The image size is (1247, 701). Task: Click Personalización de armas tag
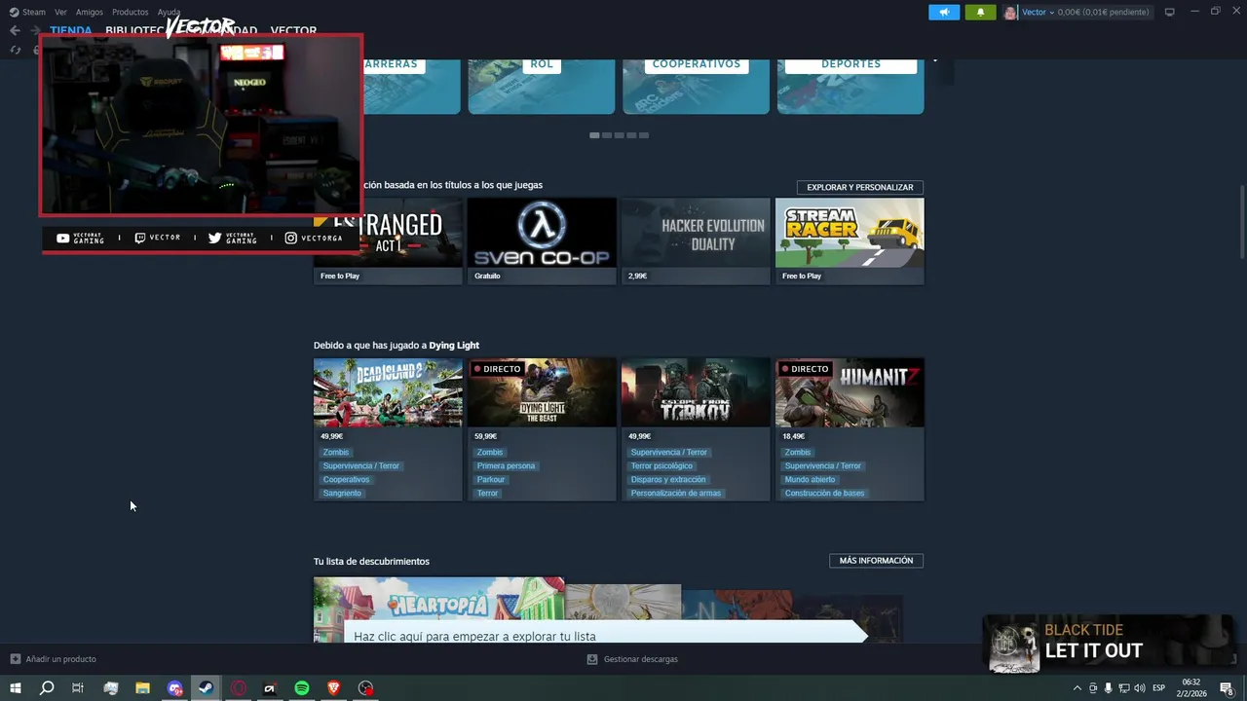[676, 493]
